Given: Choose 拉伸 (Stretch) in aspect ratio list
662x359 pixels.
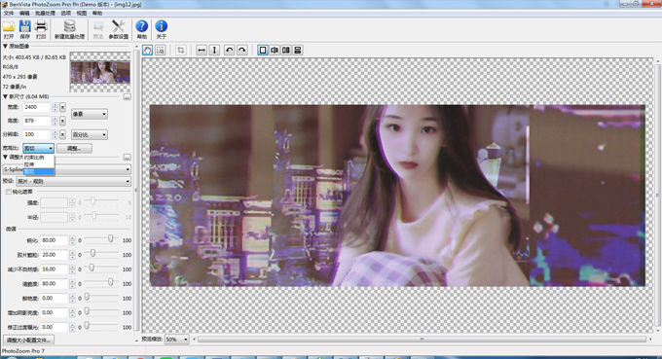Looking at the screenshot, I should [x=38, y=164].
